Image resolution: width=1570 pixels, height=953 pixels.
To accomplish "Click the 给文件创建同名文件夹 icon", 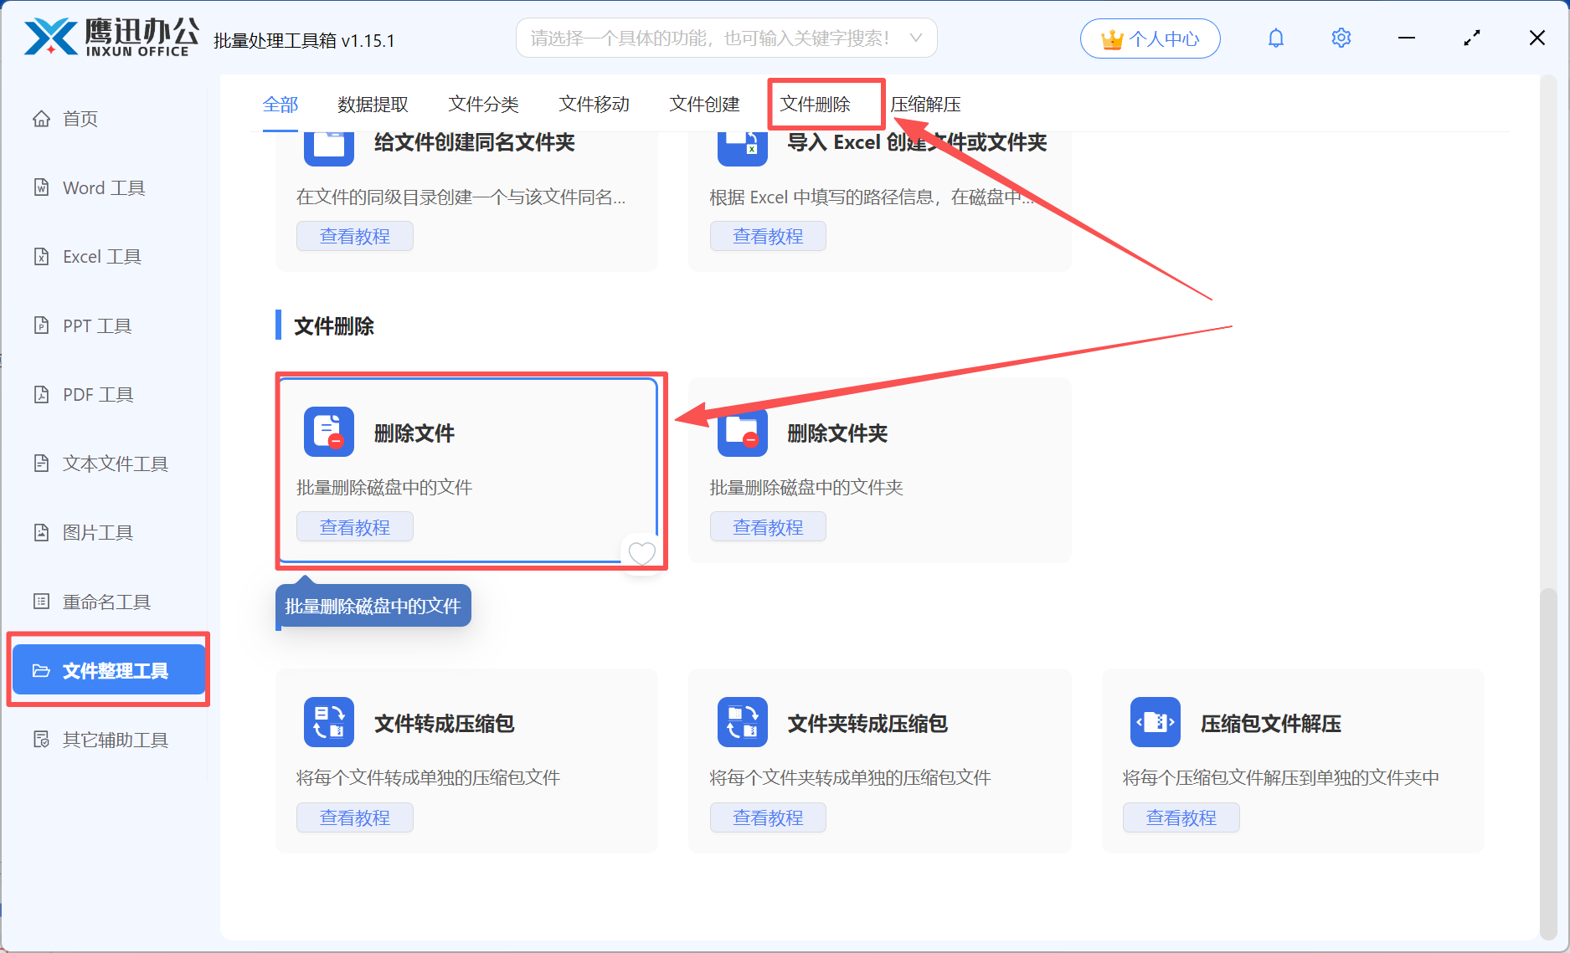I will tap(329, 147).
